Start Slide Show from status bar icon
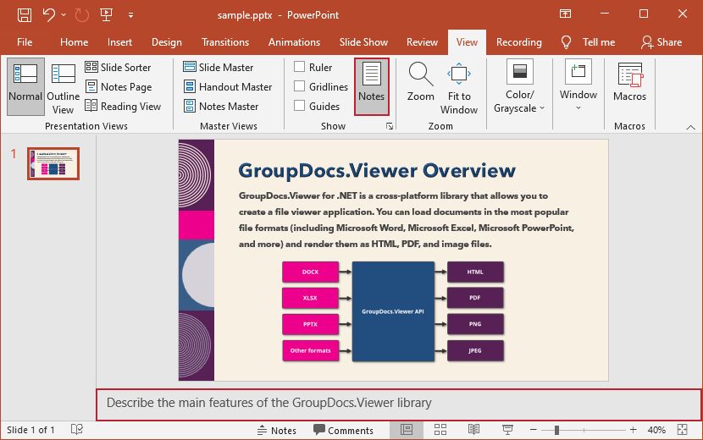Image resolution: width=703 pixels, height=440 pixels. pyautogui.click(x=507, y=430)
